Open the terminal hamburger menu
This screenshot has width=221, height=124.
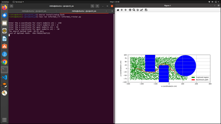tap(97, 6)
